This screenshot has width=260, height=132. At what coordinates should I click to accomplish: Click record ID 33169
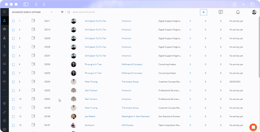point(47,108)
